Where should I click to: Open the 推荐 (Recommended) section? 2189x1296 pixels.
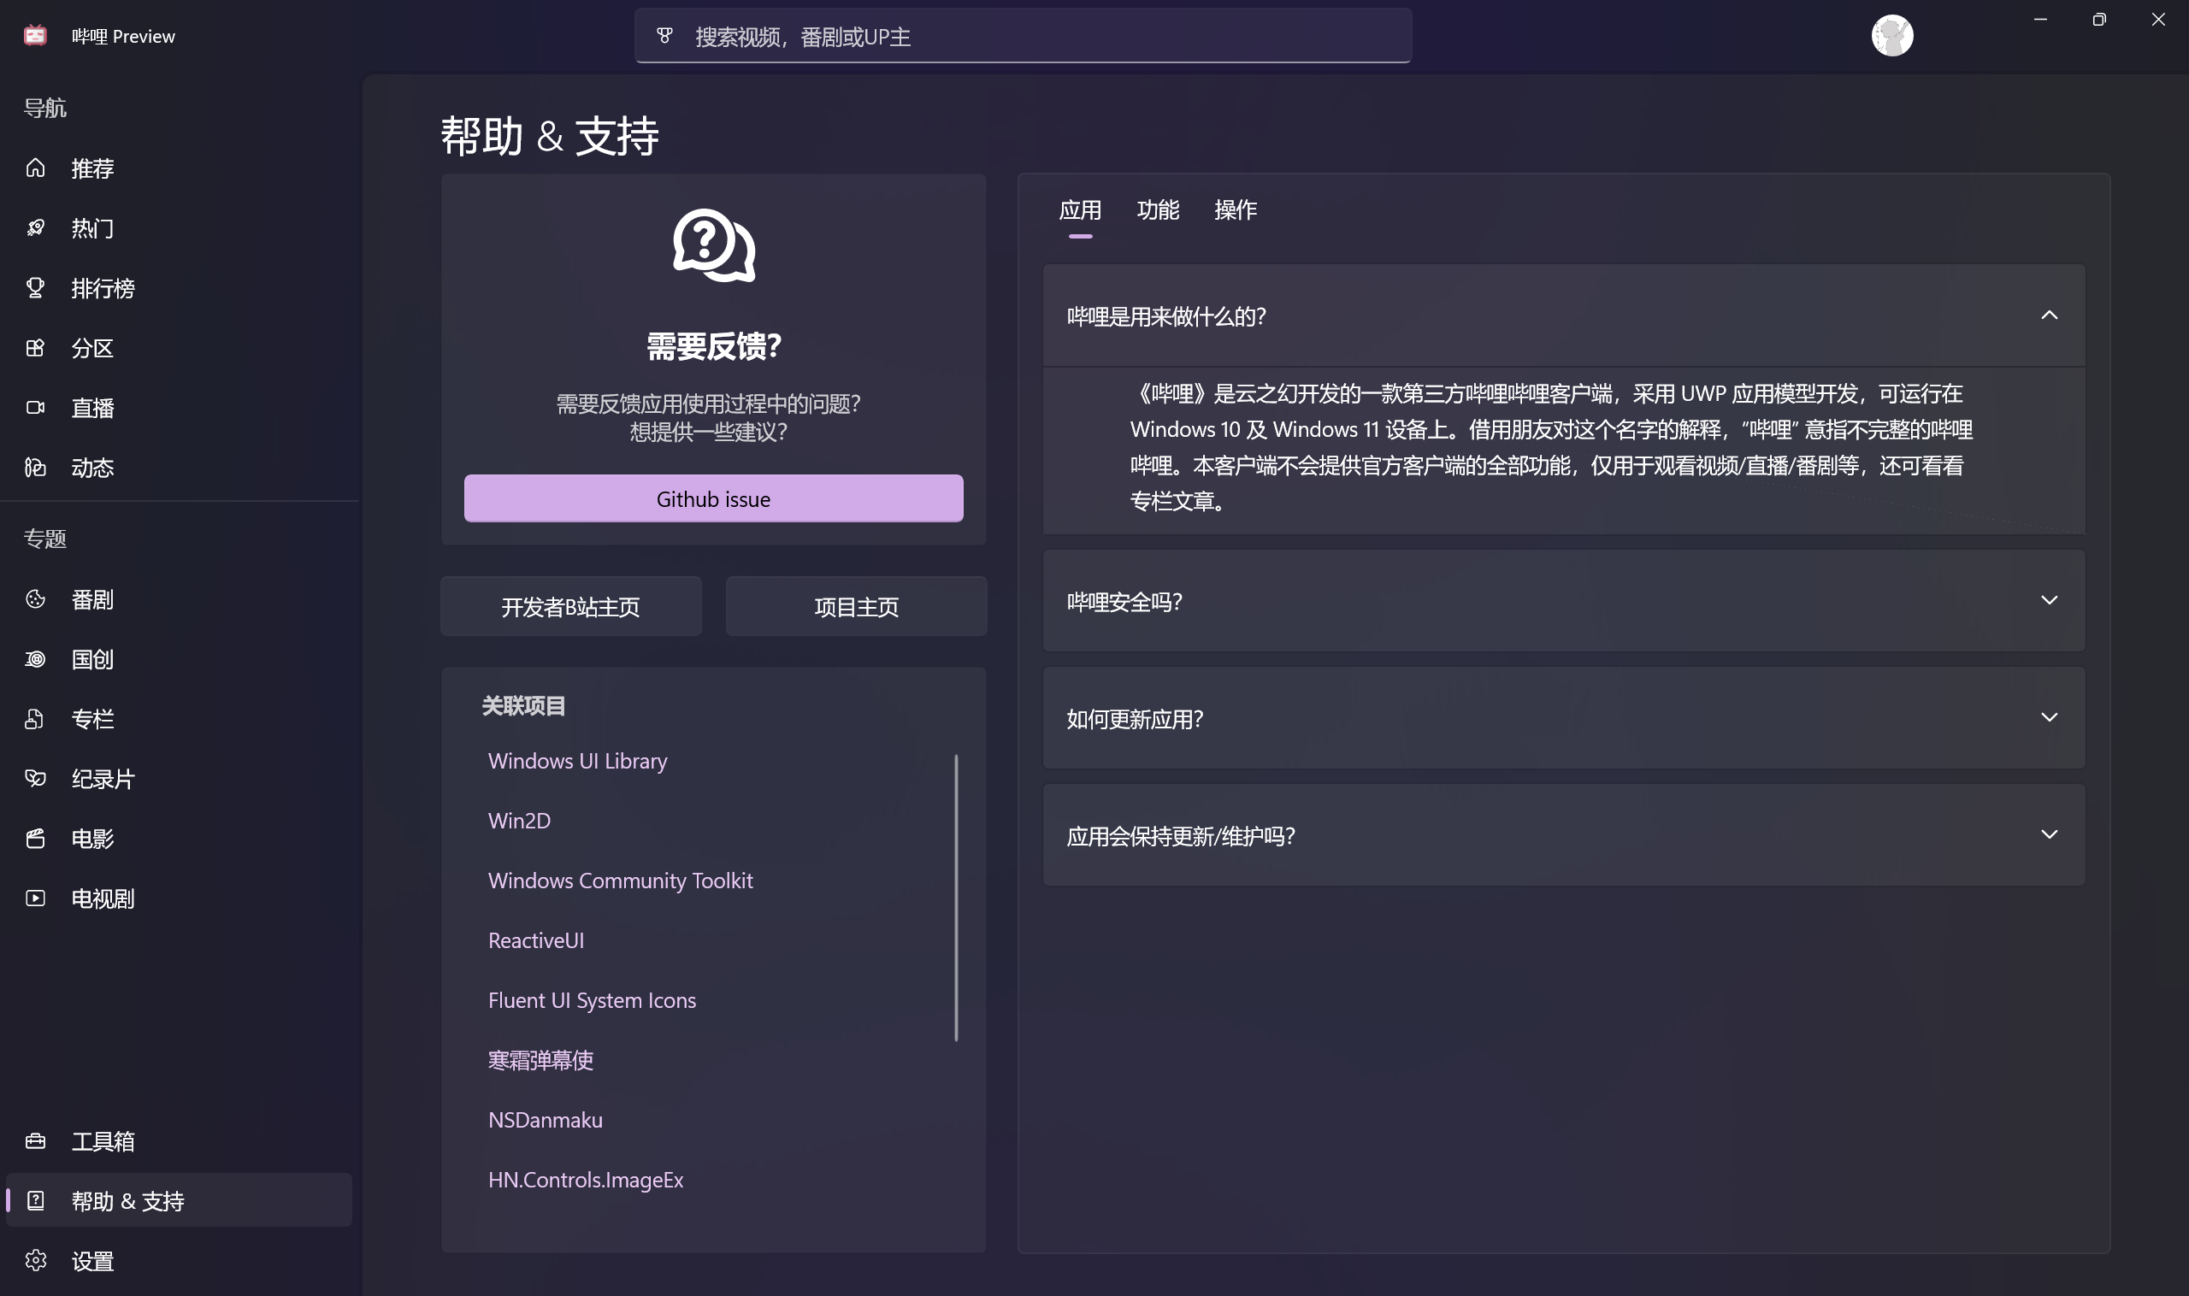(x=91, y=168)
